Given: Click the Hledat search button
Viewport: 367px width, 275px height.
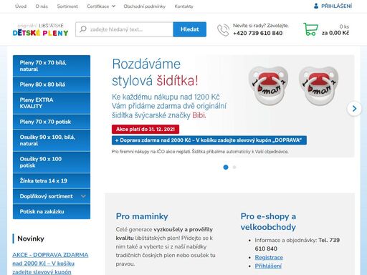Looking at the screenshot, I should 190,29.
